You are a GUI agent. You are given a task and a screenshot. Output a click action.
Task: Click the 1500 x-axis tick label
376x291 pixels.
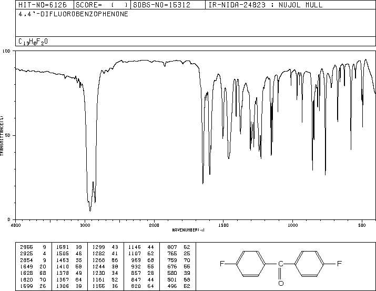[x=223, y=225]
